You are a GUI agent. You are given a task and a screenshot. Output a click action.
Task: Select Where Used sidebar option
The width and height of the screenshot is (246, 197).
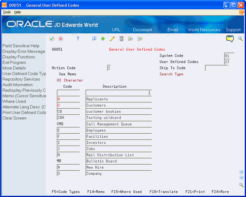[x=14, y=101]
